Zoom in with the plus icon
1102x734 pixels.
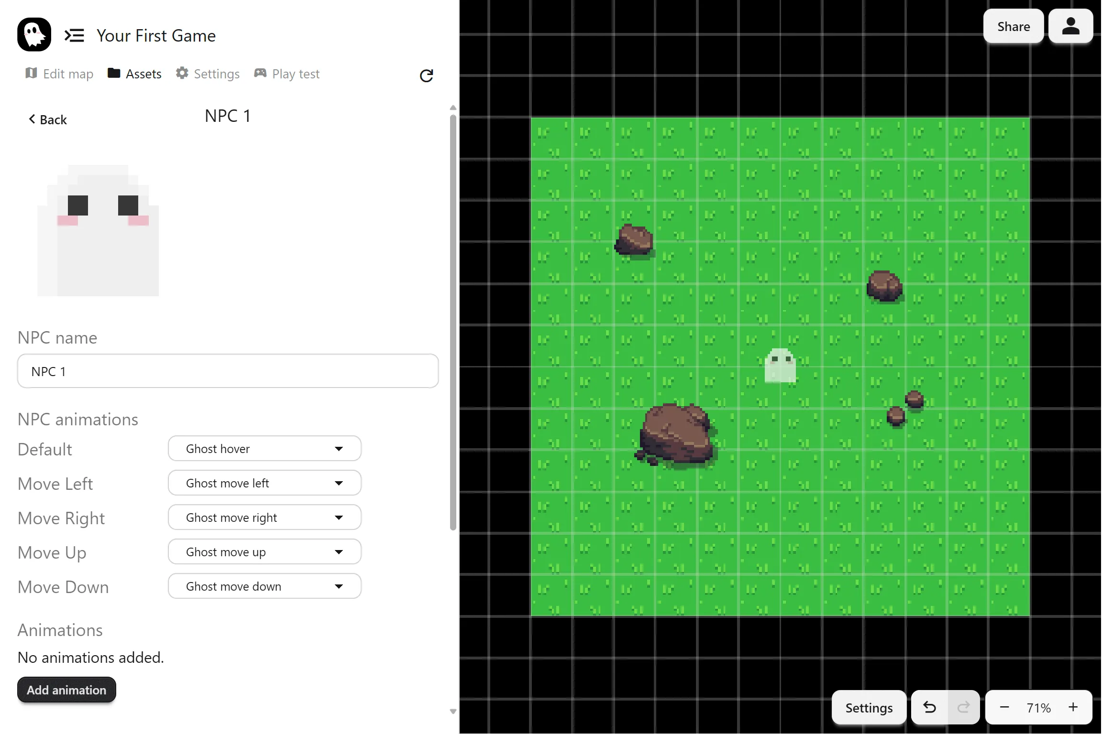pos(1073,707)
